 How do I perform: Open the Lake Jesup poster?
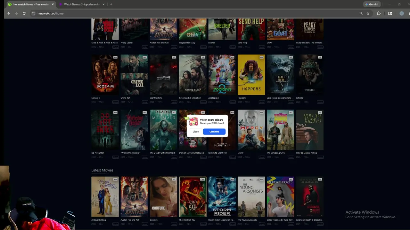point(280,75)
